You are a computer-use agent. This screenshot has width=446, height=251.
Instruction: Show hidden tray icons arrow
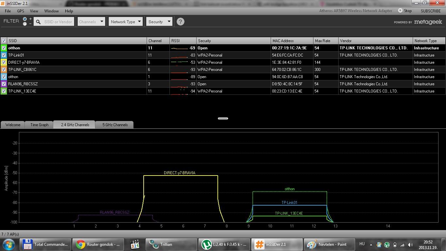coord(371,244)
